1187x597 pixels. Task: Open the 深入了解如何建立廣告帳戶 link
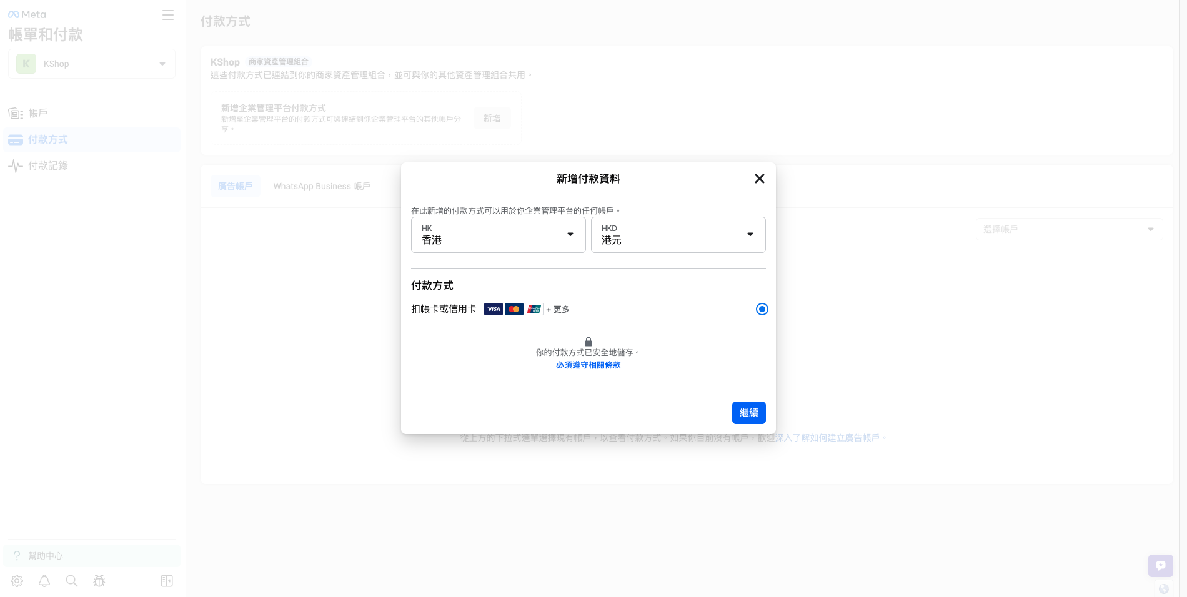(827, 438)
